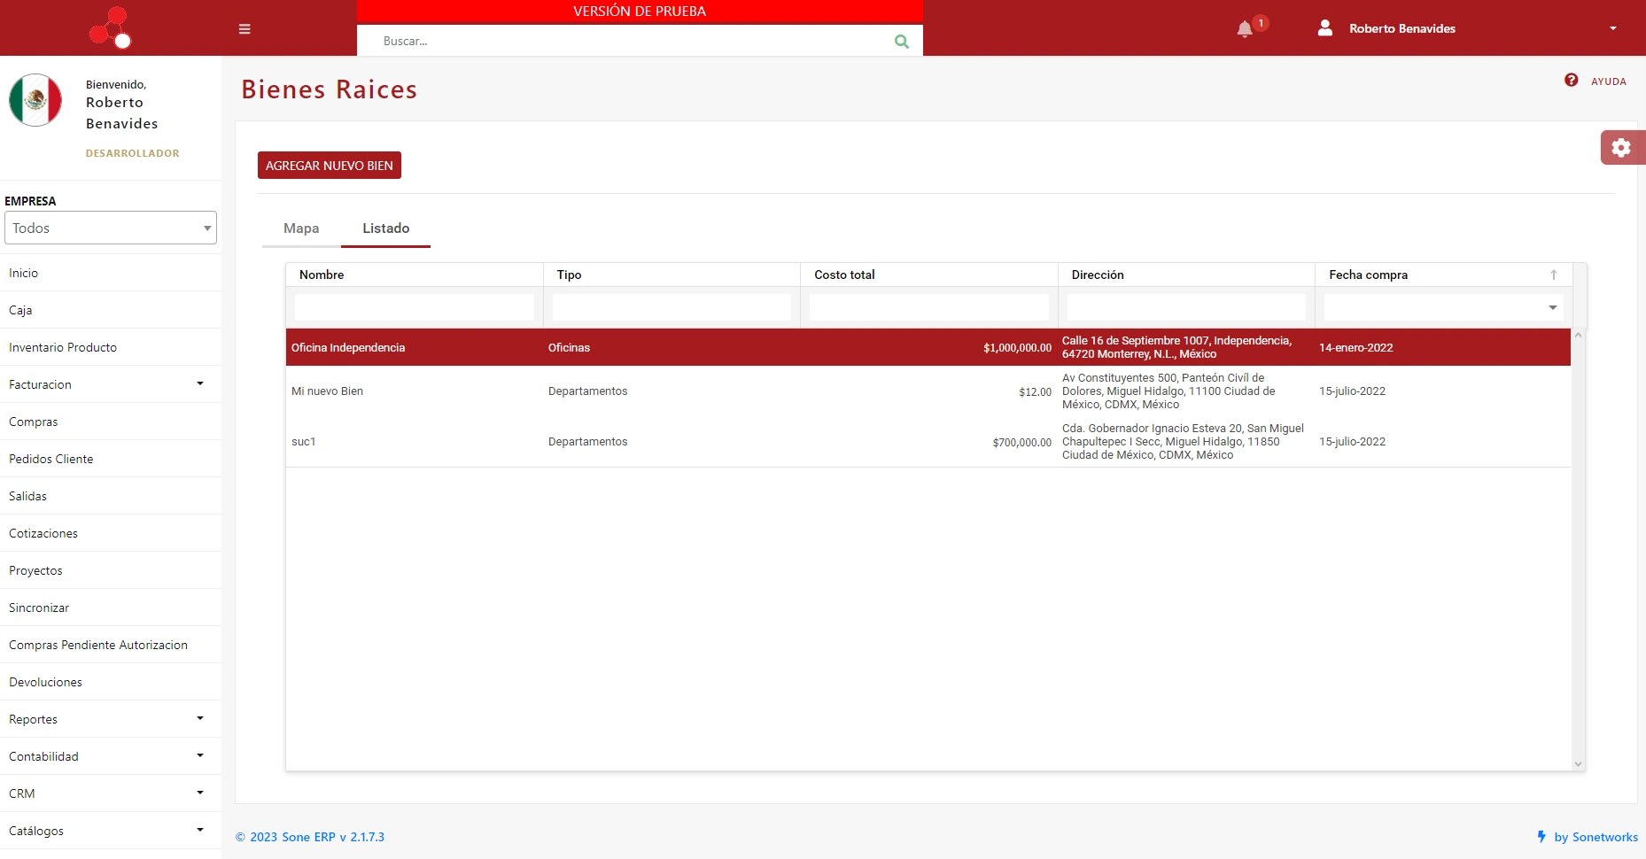1646x859 pixels.
Task: Select the Listado tab
Action: pos(386,228)
